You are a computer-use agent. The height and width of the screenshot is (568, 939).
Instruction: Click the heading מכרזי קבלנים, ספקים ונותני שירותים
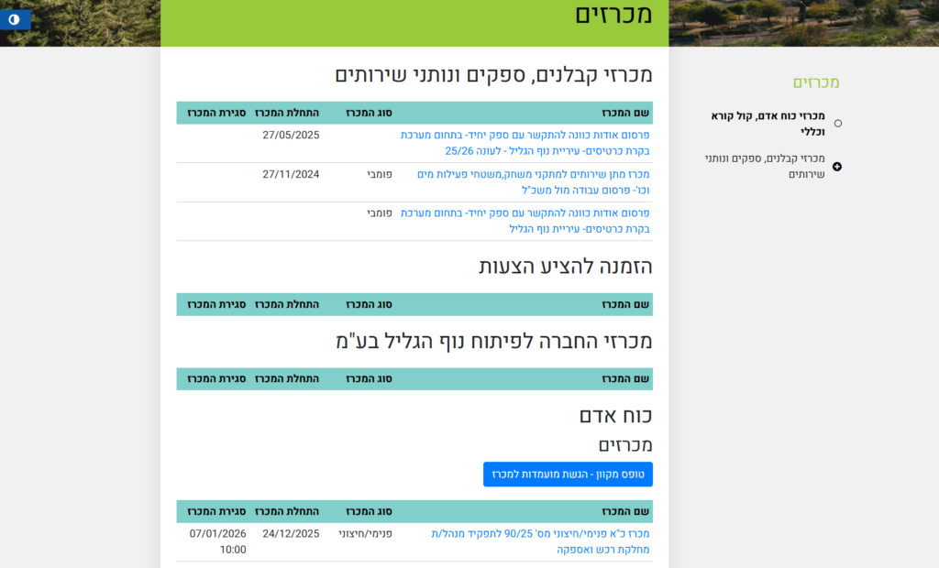coord(493,75)
